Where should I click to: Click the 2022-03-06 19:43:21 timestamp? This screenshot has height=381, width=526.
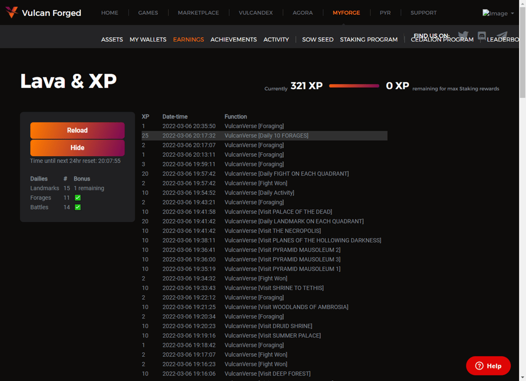pos(189,202)
